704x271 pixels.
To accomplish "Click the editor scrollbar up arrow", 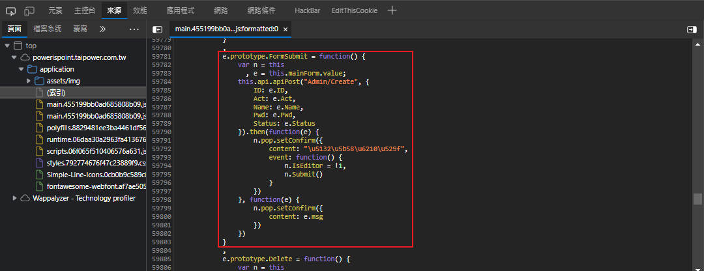I will (697, 44).
